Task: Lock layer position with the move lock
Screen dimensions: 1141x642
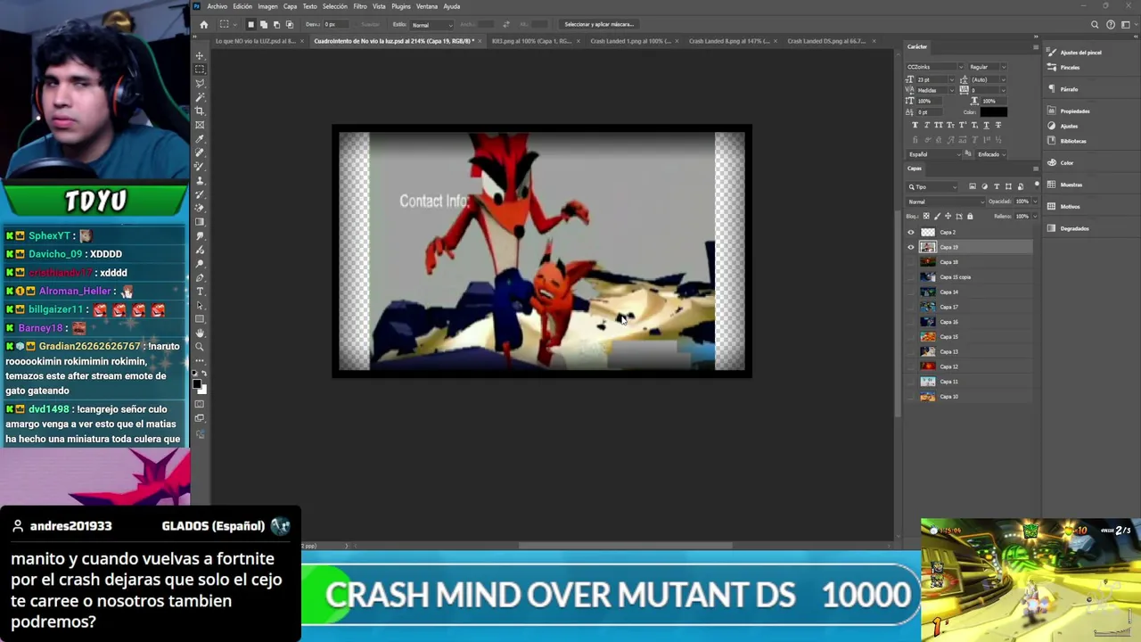Action: pyautogui.click(x=948, y=217)
